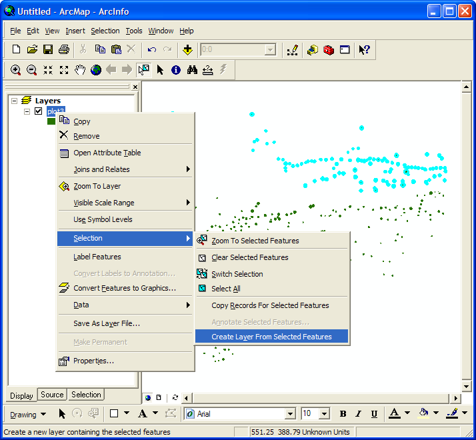
Task: Switch to Layout View button
Action: pos(159,397)
